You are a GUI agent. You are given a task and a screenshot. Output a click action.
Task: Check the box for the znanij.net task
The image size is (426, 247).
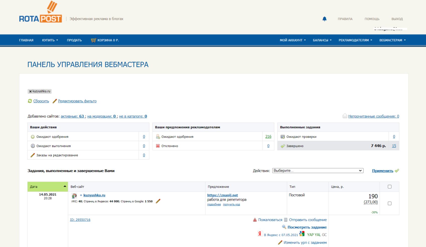389,203
